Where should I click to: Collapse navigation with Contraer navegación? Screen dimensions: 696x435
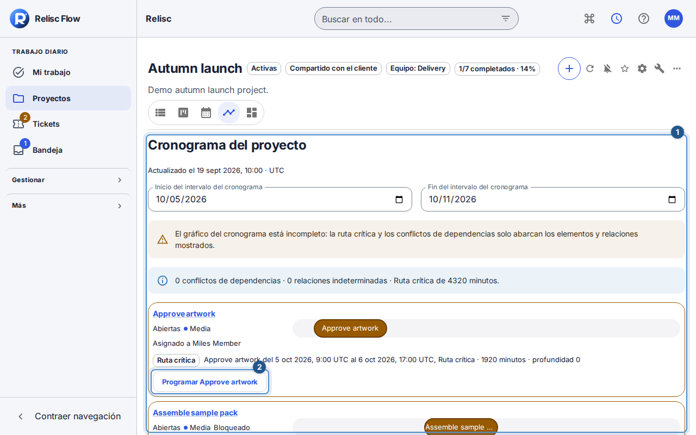[x=69, y=417]
